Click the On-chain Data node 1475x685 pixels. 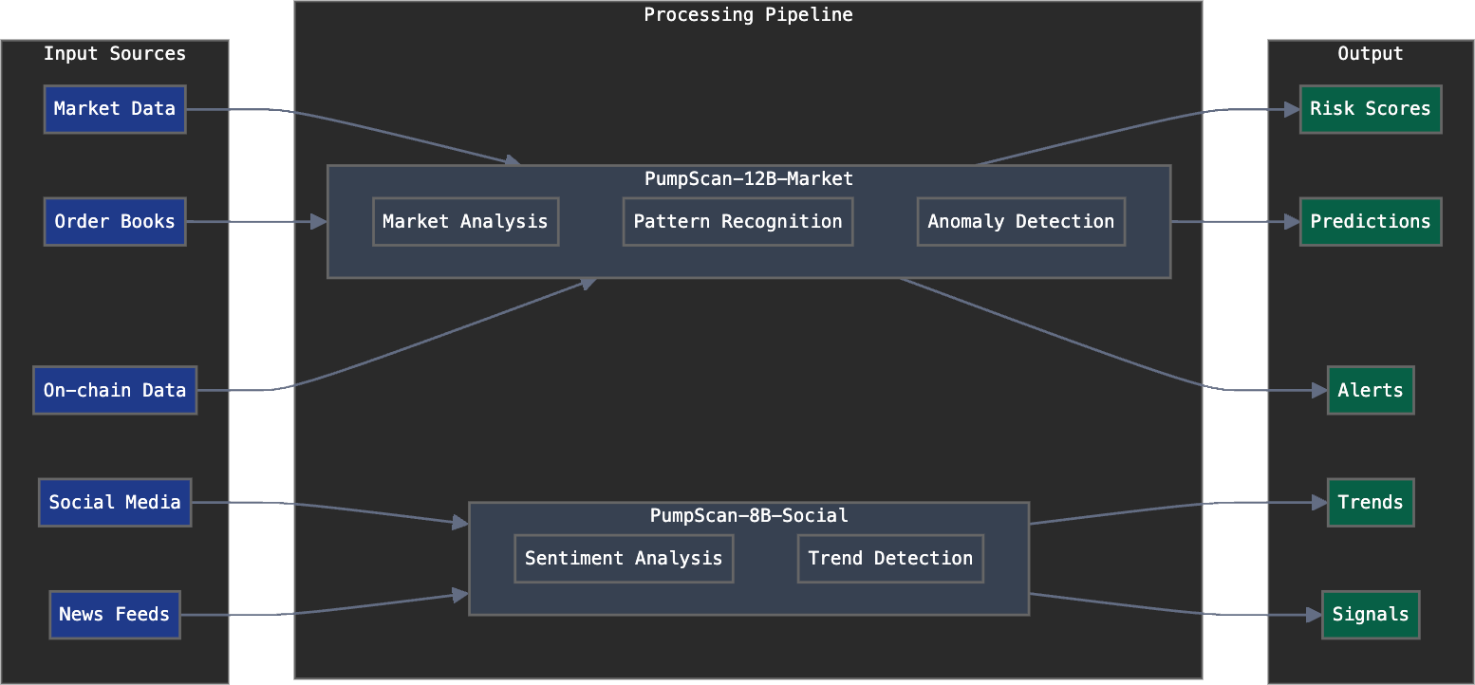click(x=115, y=390)
